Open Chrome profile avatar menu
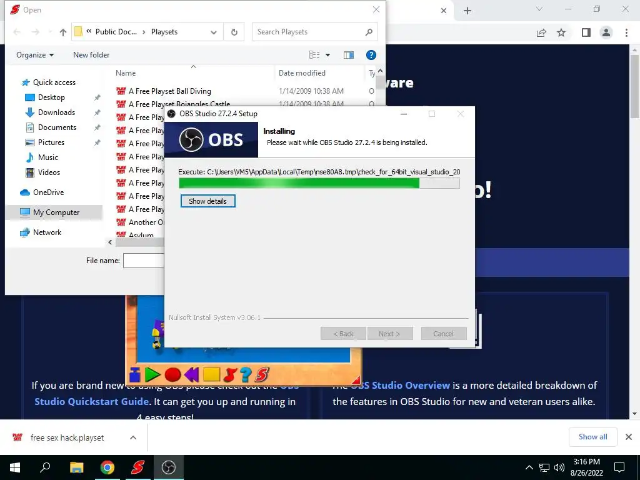This screenshot has width=640, height=480. click(x=606, y=32)
